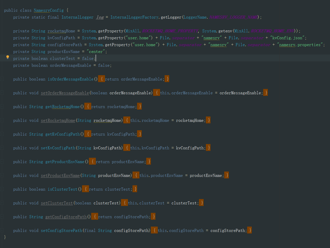330x248 pixels.
Task: Click System.getenv call on rocketmqHome line
Action: coord(217,31)
